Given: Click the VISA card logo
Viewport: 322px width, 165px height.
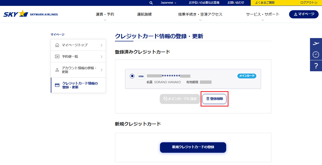Looking at the screenshot, I should click(x=141, y=76).
